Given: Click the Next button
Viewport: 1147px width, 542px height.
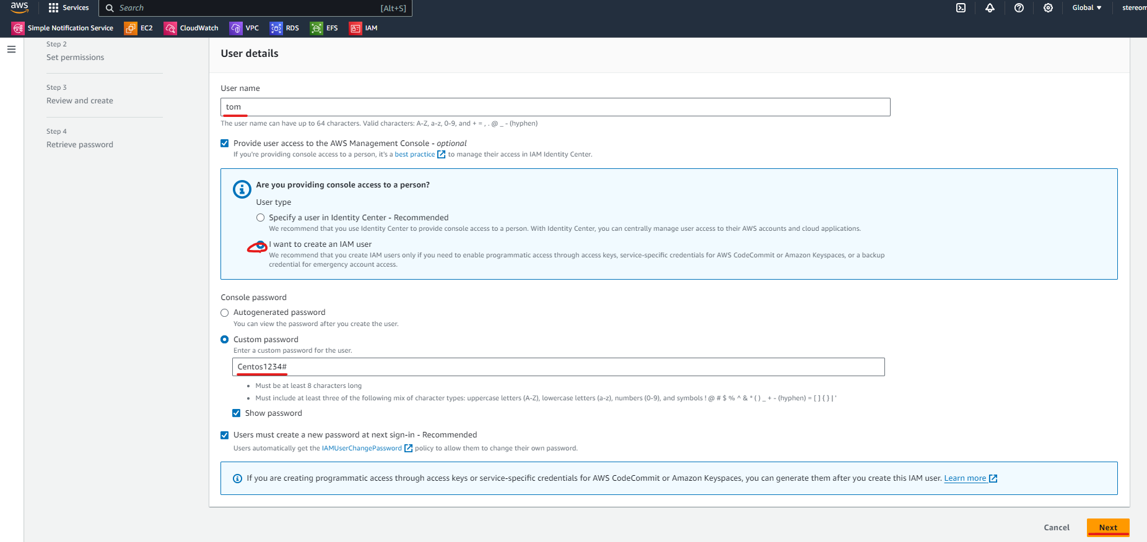Looking at the screenshot, I should (1108, 528).
